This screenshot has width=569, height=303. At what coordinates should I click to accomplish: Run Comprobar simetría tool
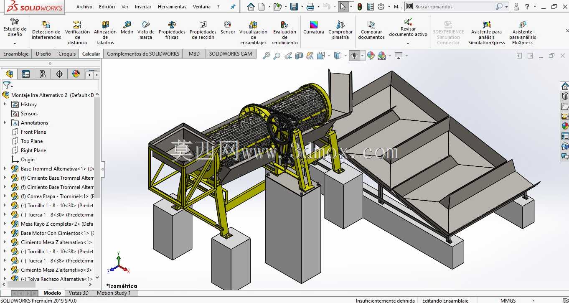click(340, 30)
